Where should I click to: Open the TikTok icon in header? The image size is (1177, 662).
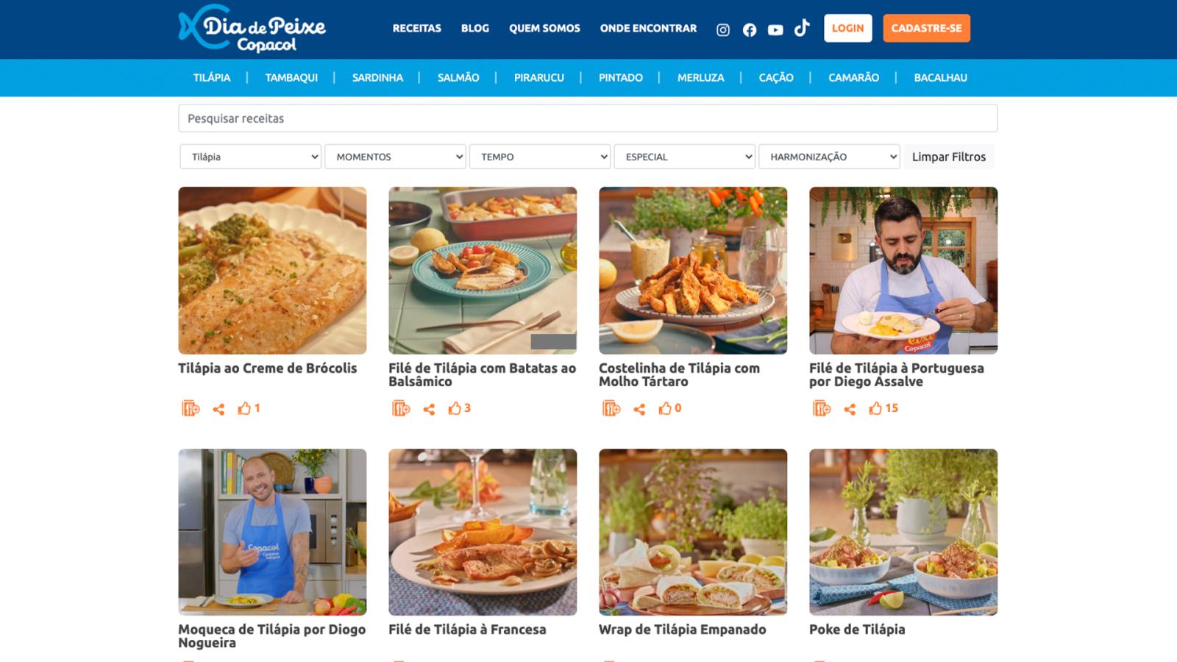tap(802, 28)
